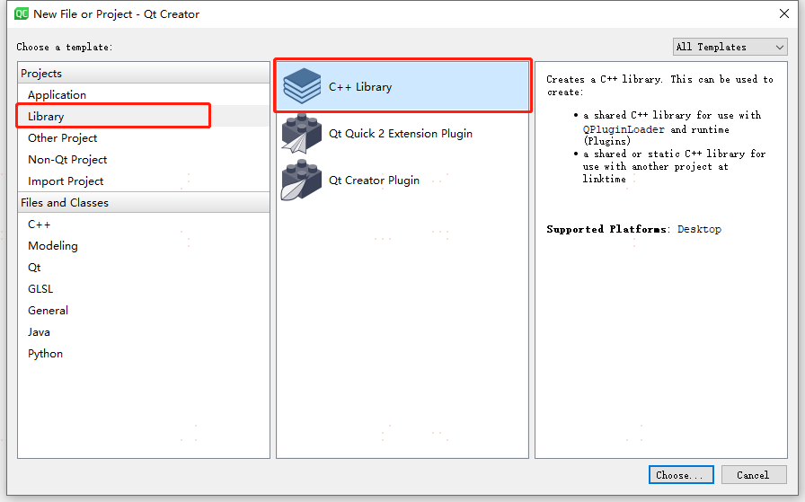
Task: Select Qt file category
Action: 144,268
